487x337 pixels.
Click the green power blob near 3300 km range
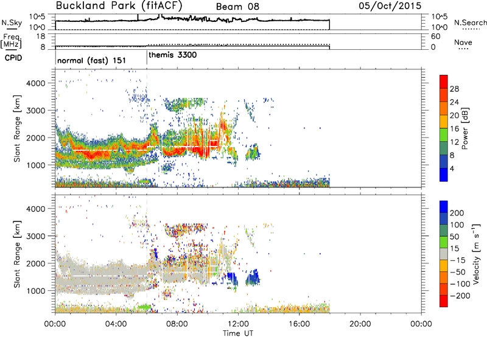185,105
